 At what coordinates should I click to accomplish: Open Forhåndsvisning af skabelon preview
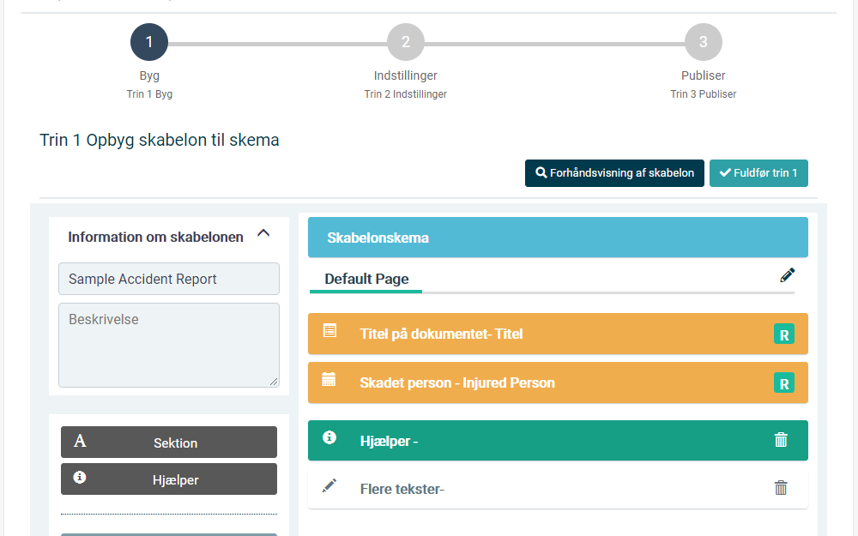[x=614, y=173]
